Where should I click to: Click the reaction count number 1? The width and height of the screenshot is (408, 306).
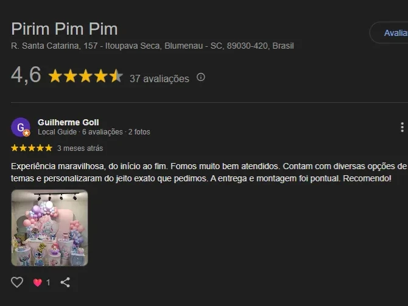pos(48,282)
